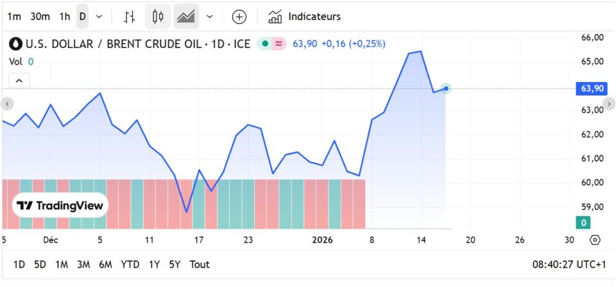The width and height of the screenshot is (616, 287).
Task: Select the 30m timeframe
Action: (40, 17)
